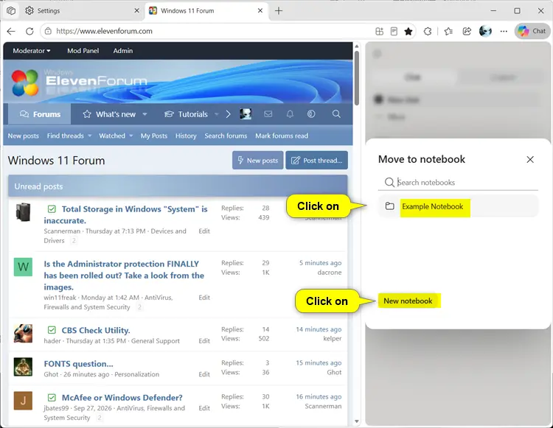Open the FONTS question thread
This screenshot has height=428, width=553.
tap(78, 364)
